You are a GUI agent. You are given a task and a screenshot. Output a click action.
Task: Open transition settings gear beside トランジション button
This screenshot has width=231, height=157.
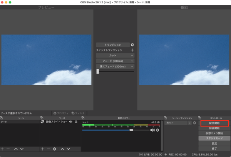click(x=132, y=45)
